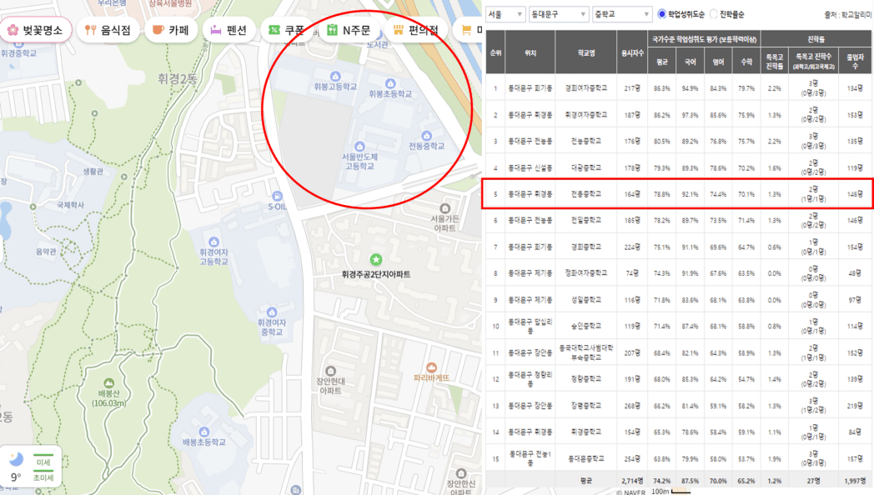Click the 장안현대아파트 apartment marker
The image size is (874, 495).
point(330,371)
